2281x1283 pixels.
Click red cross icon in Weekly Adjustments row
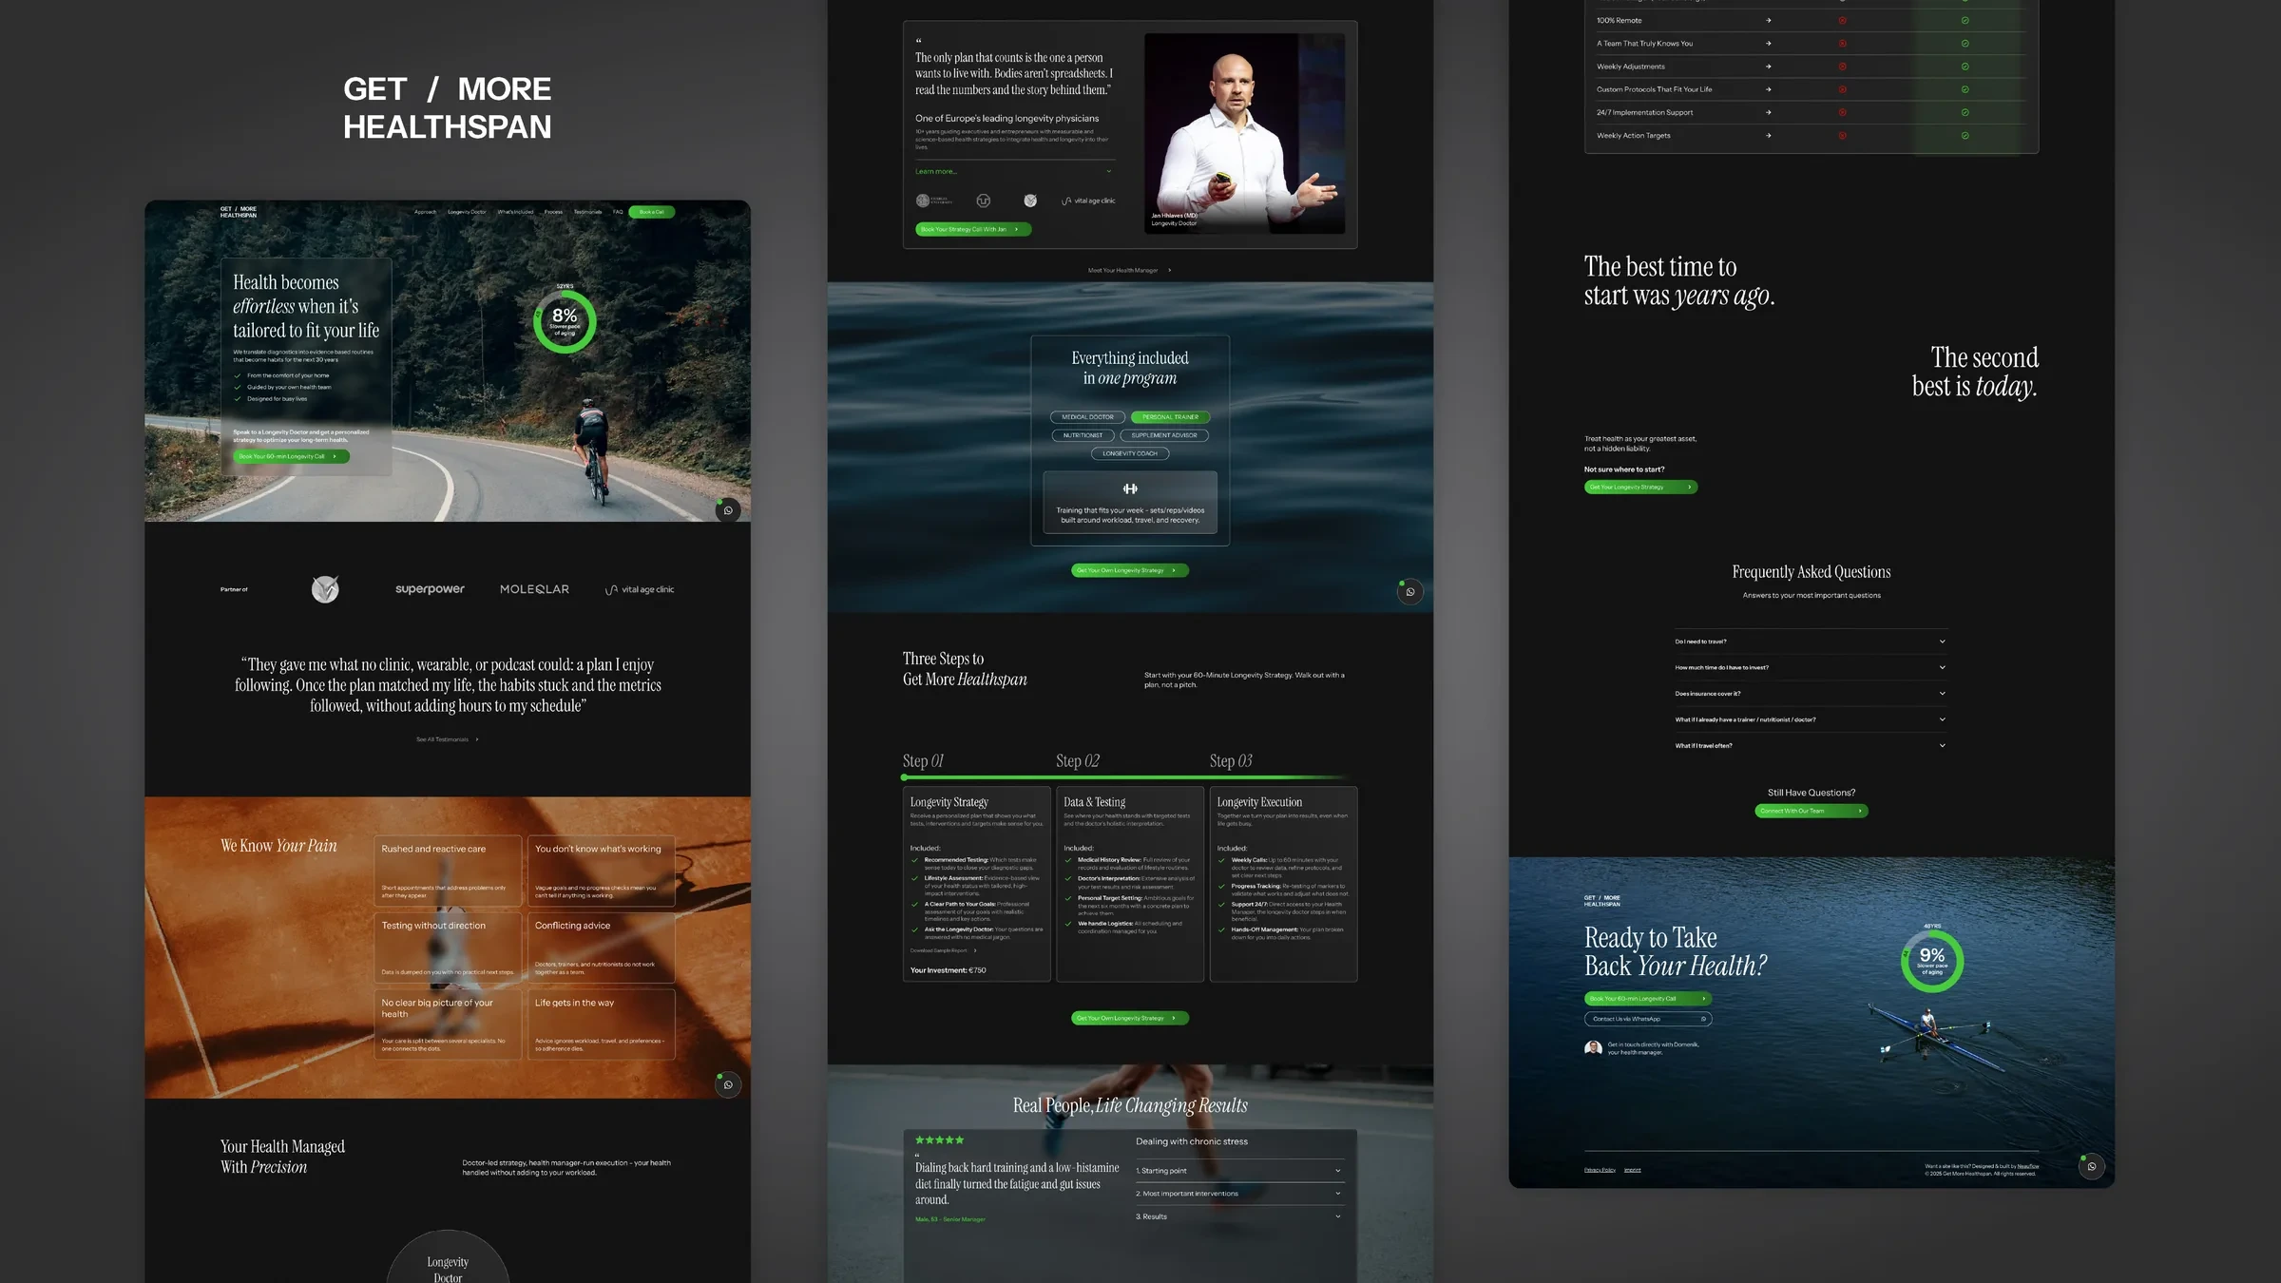pyautogui.click(x=1842, y=67)
